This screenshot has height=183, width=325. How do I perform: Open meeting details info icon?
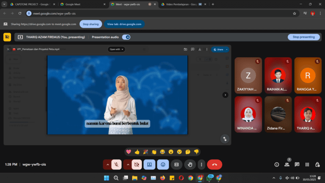277,164
